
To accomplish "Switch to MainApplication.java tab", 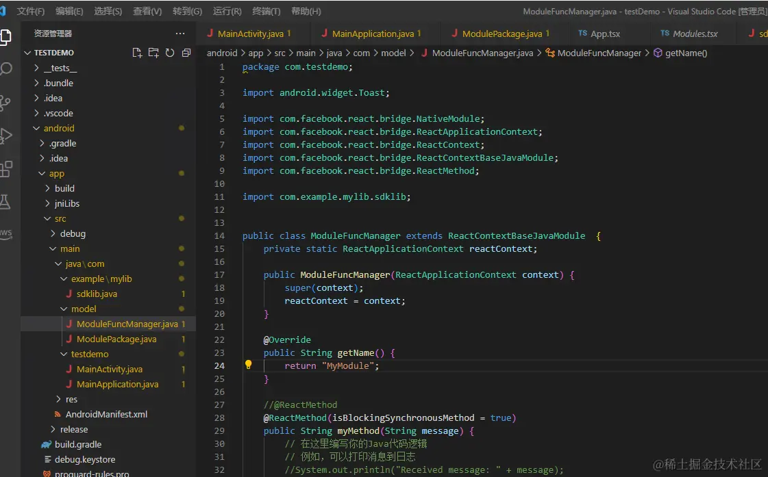I will coord(375,34).
